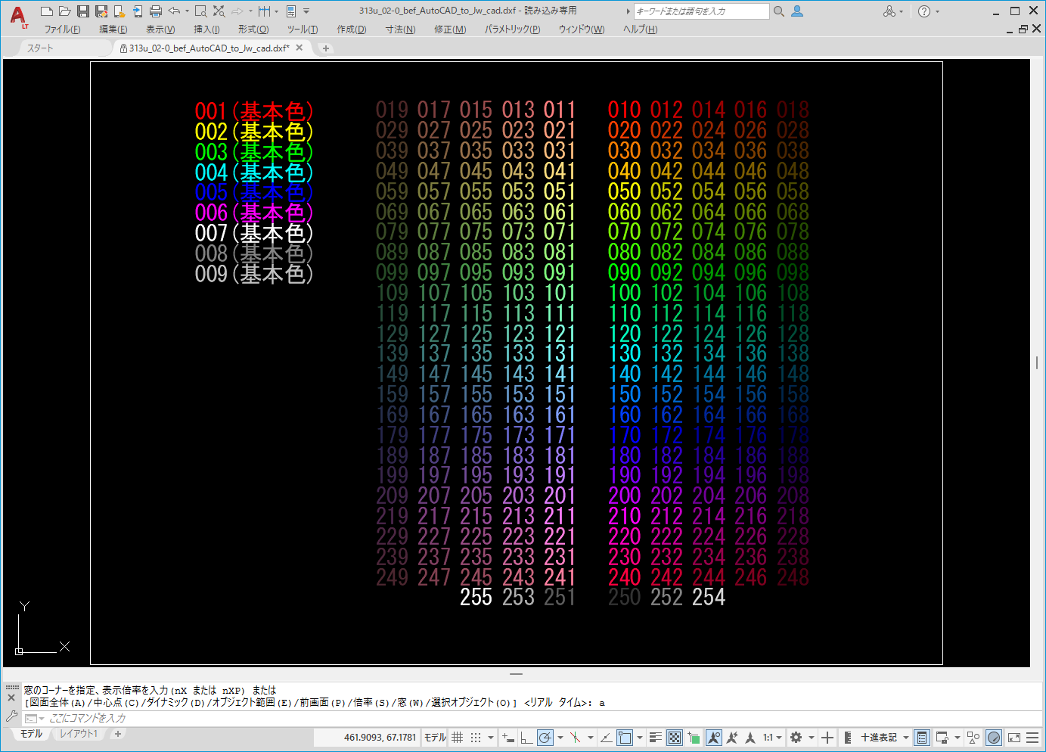Toggle ortho mode in status bar
Screen dimensions: 1046x752
[x=526, y=738]
